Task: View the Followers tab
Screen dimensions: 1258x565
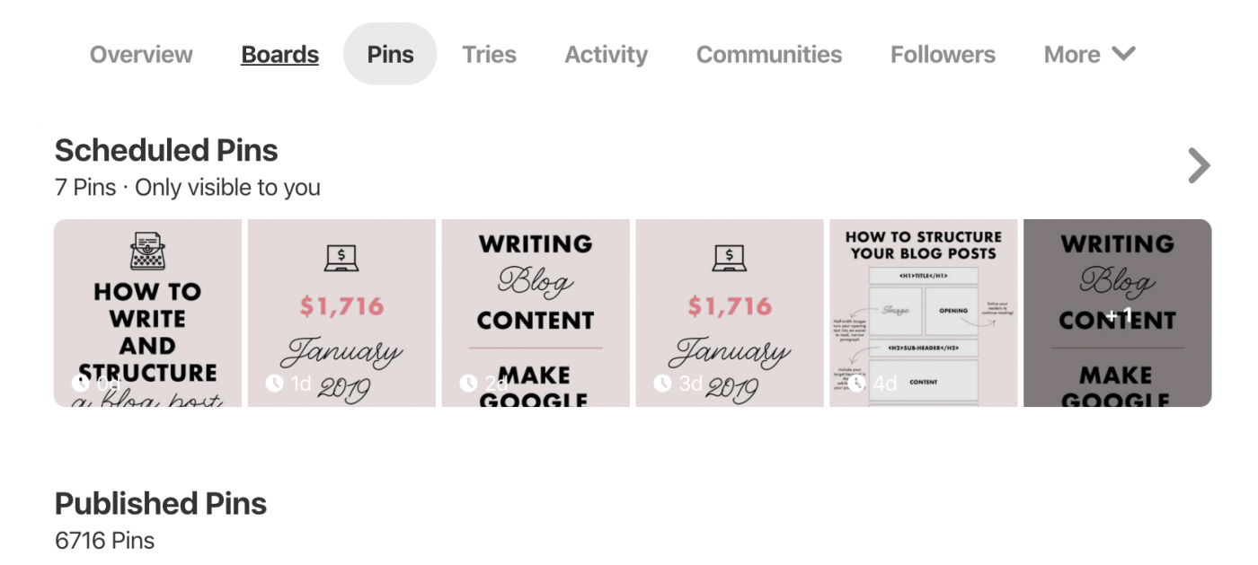Action: pyautogui.click(x=943, y=54)
